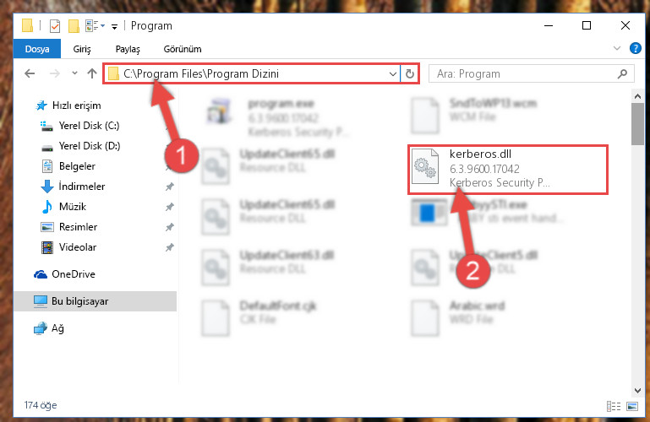
Task: Switch to the Görünüm tab
Action: (x=183, y=49)
